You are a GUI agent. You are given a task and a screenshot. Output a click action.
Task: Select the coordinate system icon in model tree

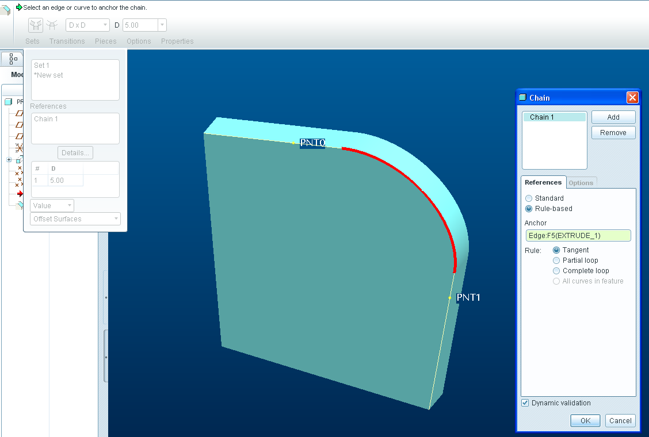pos(19,148)
